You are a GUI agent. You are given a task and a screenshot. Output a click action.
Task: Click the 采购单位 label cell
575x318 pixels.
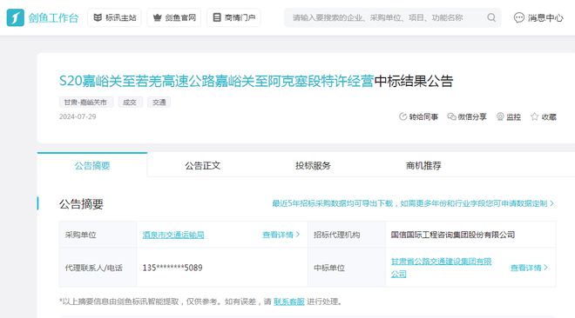pos(98,235)
